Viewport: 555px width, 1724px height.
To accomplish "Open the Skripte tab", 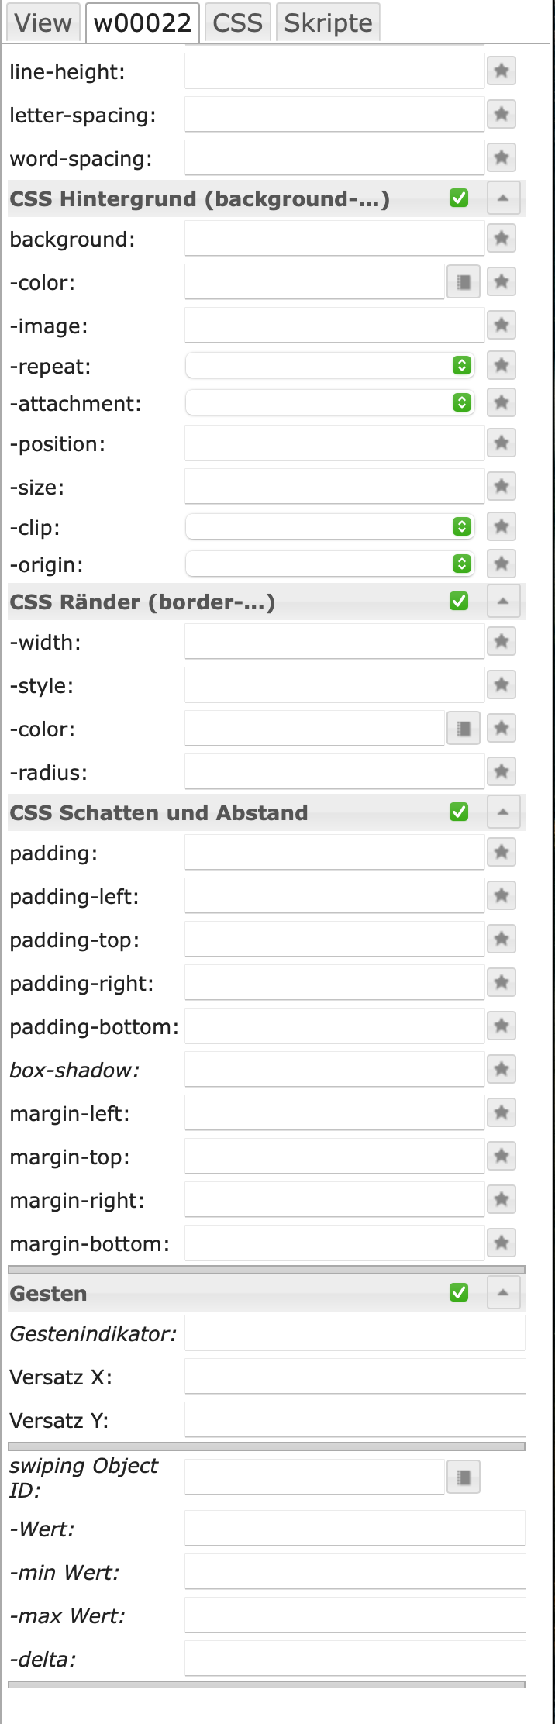I will point(328,23).
